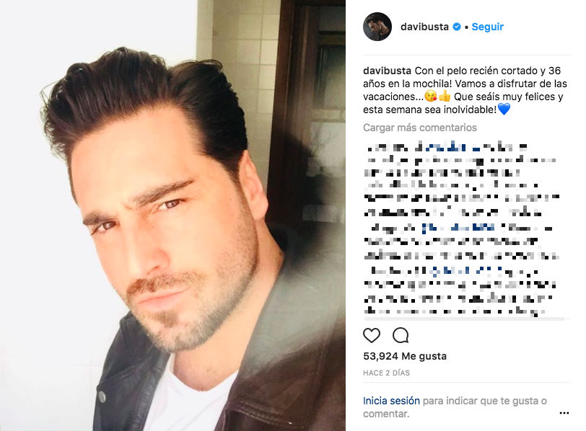Open comments using the speech bubble icon
Screen dimensions: 586x431
click(x=401, y=335)
